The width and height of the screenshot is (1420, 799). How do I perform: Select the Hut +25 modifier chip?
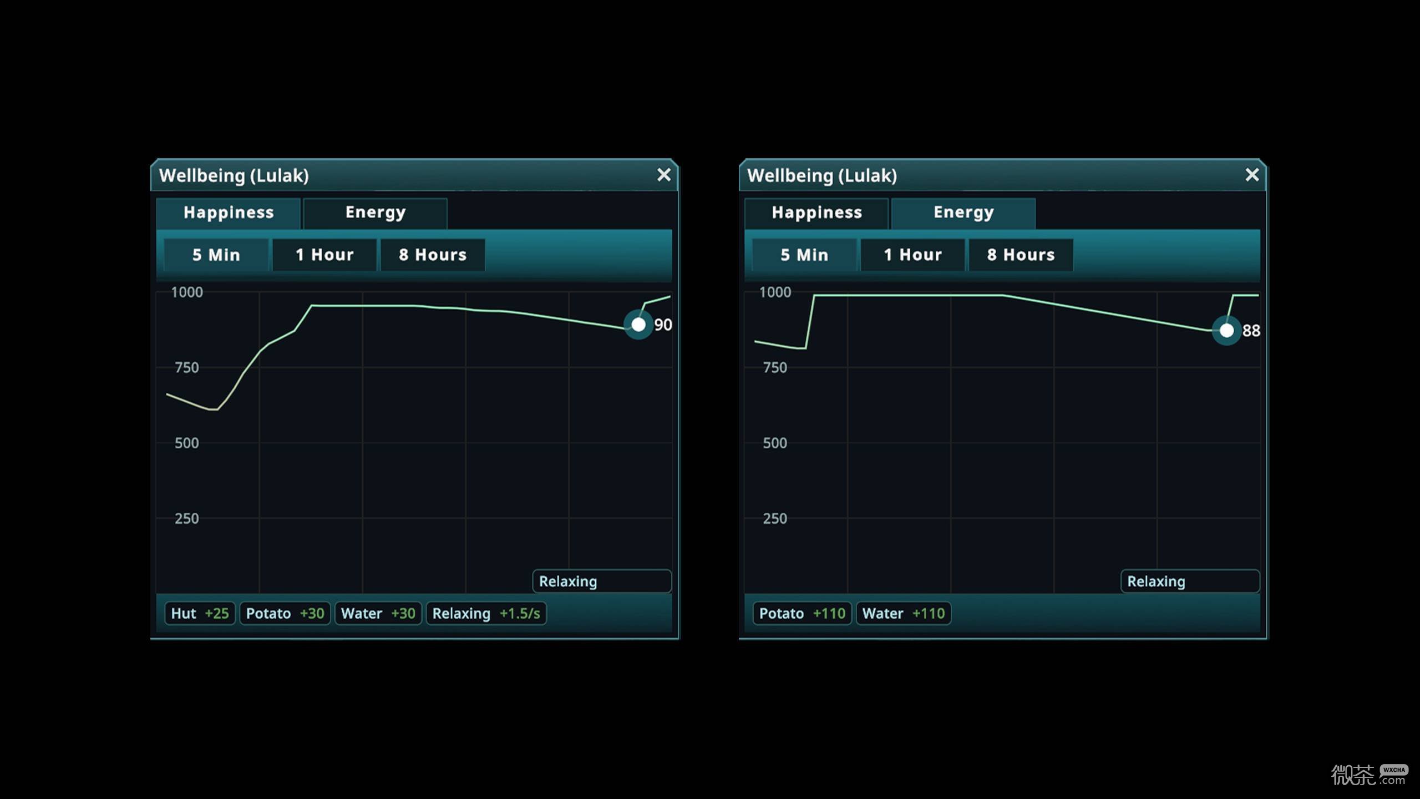(x=200, y=613)
